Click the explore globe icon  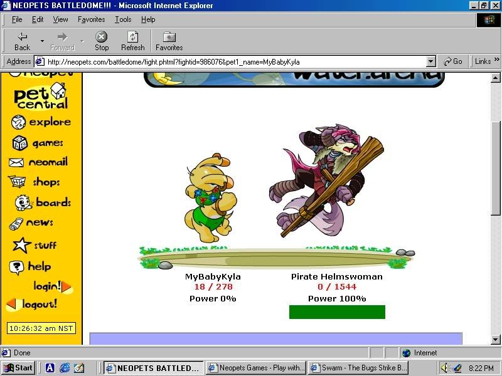(x=18, y=122)
